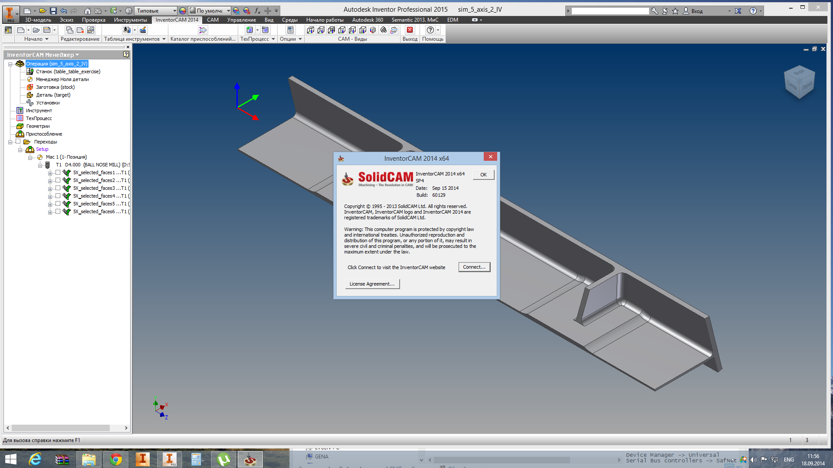This screenshot has height=468, width=833.
Task: Tick the Переходы folder checkbox
Action: coord(18,141)
